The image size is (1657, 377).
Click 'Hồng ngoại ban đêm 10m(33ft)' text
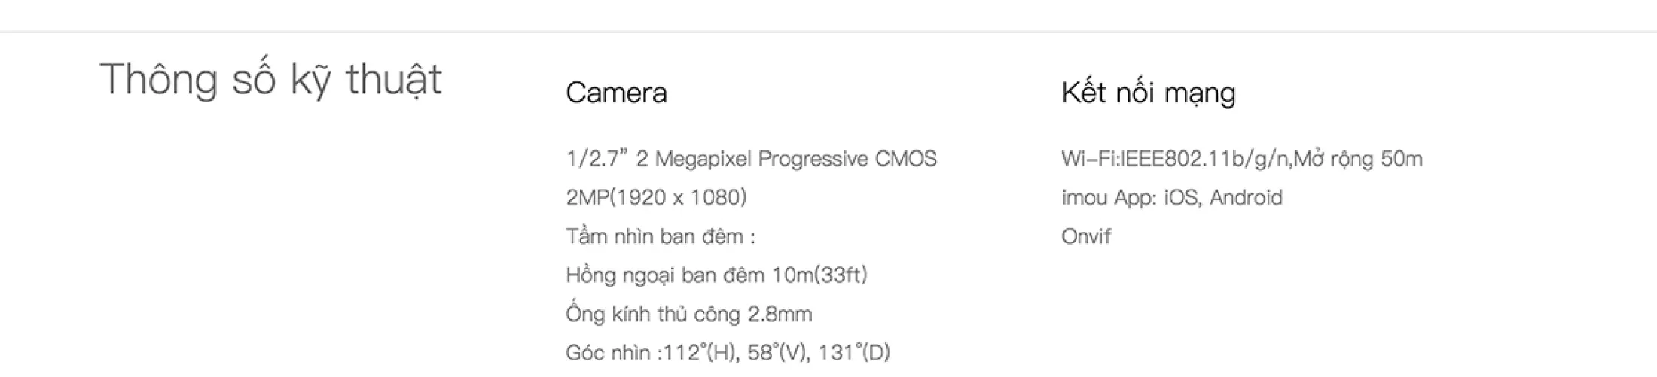tap(716, 275)
